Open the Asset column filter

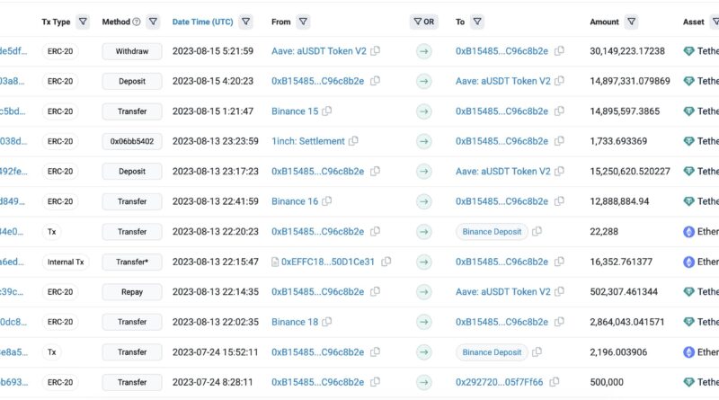pos(717,22)
